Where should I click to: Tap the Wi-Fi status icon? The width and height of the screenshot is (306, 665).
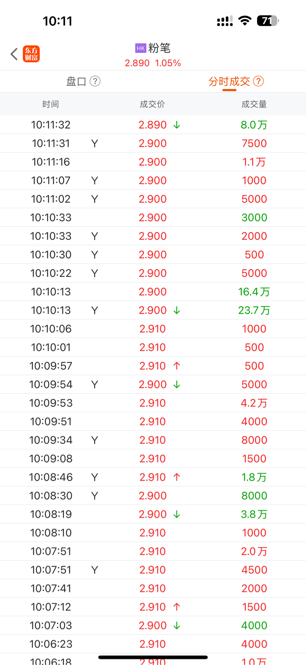click(x=245, y=21)
